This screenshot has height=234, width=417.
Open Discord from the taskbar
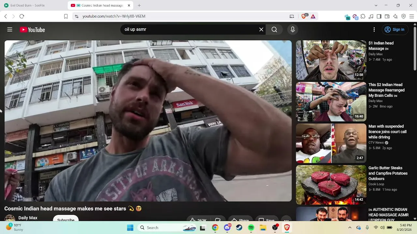(x=227, y=228)
